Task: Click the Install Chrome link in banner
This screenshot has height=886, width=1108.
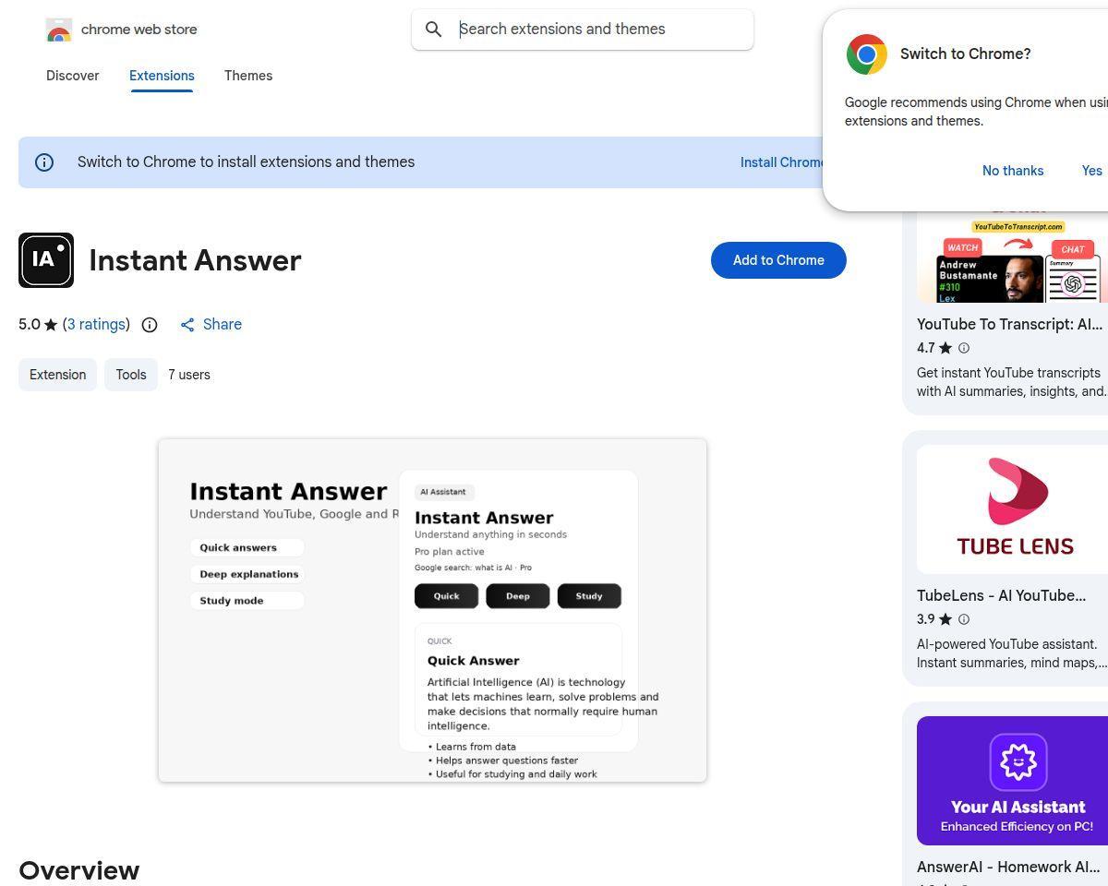Action: [783, 162]
